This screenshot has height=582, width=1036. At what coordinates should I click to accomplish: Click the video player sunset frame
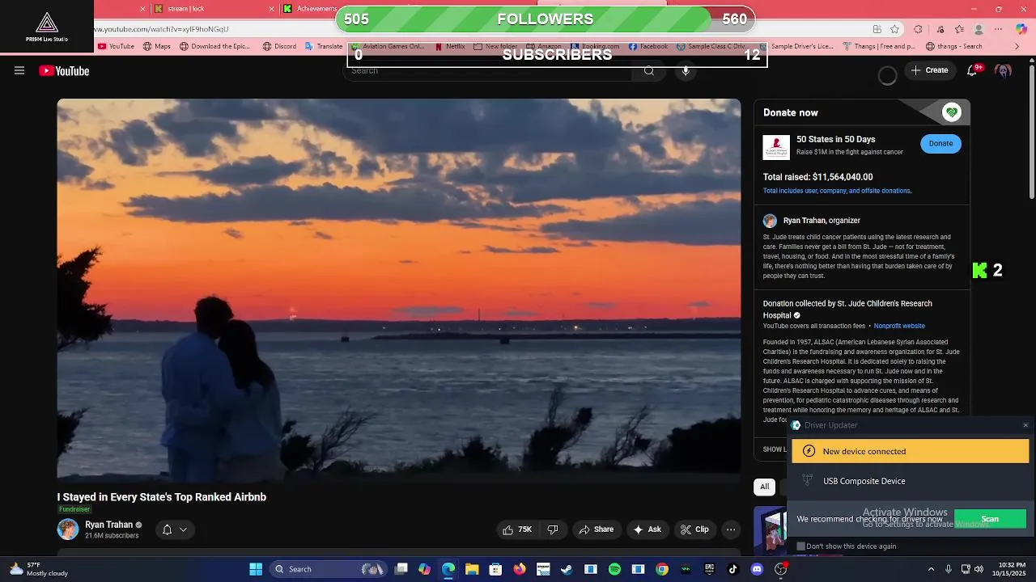point(399,289)
